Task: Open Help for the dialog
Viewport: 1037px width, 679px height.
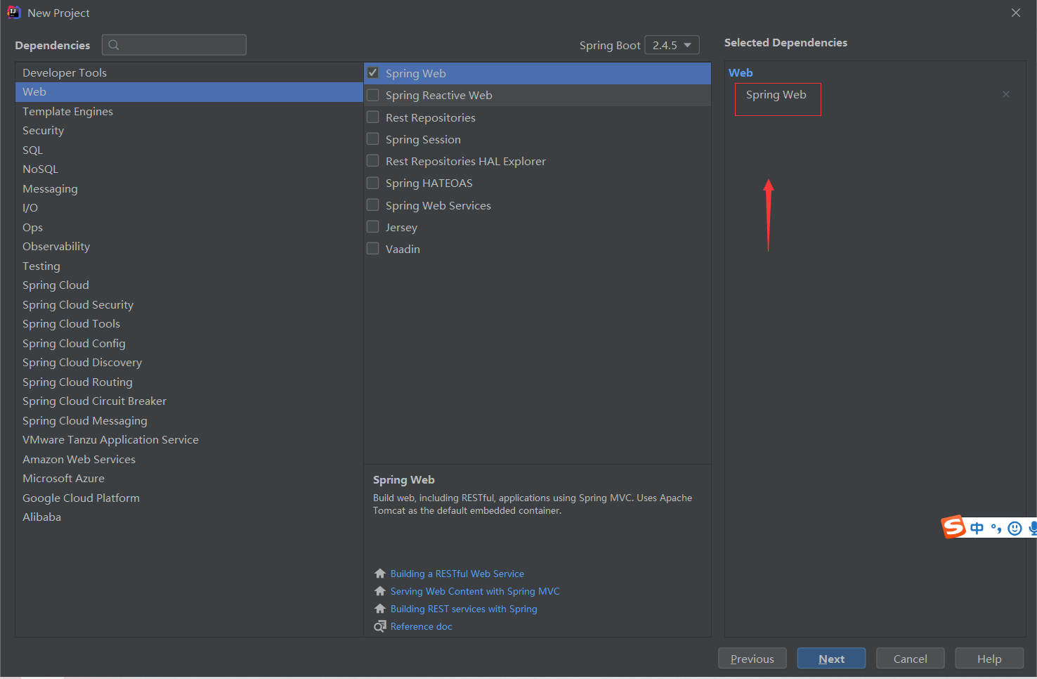Action: tap(989, 659)
